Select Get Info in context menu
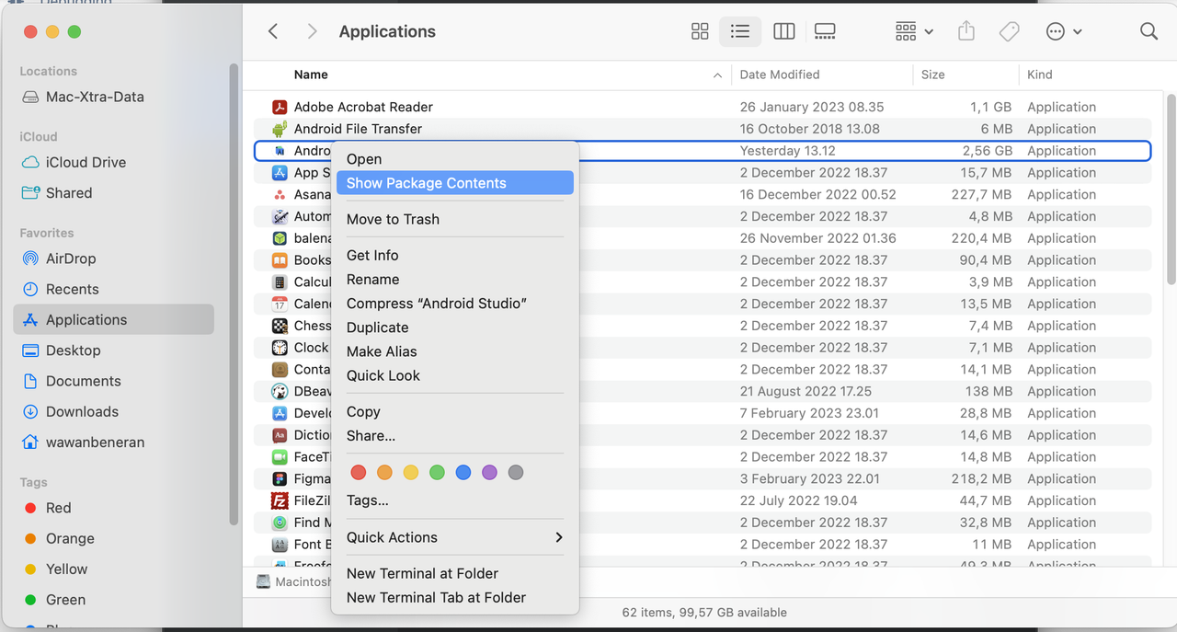1177x632 pixels. point(454,255)
